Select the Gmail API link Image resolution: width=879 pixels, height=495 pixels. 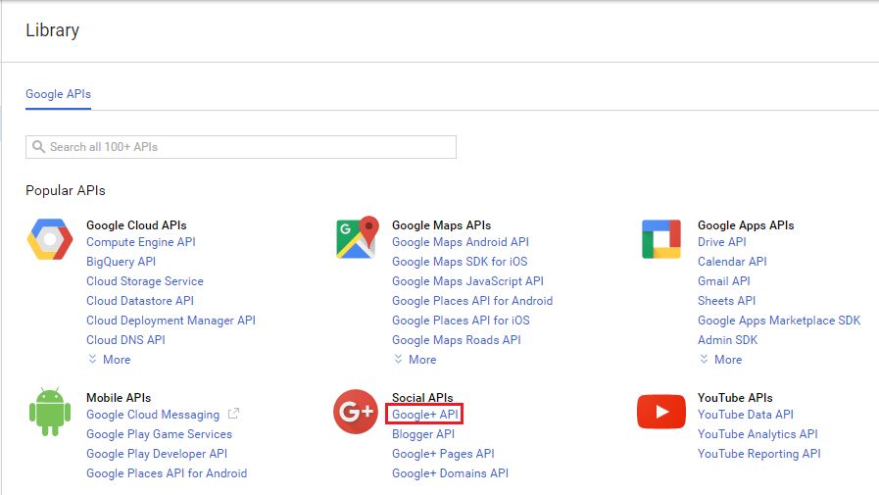pyautogui.click(x=723, y=281)
